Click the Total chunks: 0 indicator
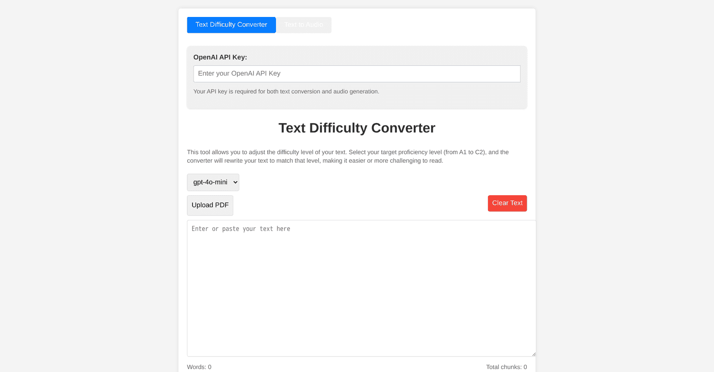Viewport: 714px width, 372px height. tap(506, 367)
